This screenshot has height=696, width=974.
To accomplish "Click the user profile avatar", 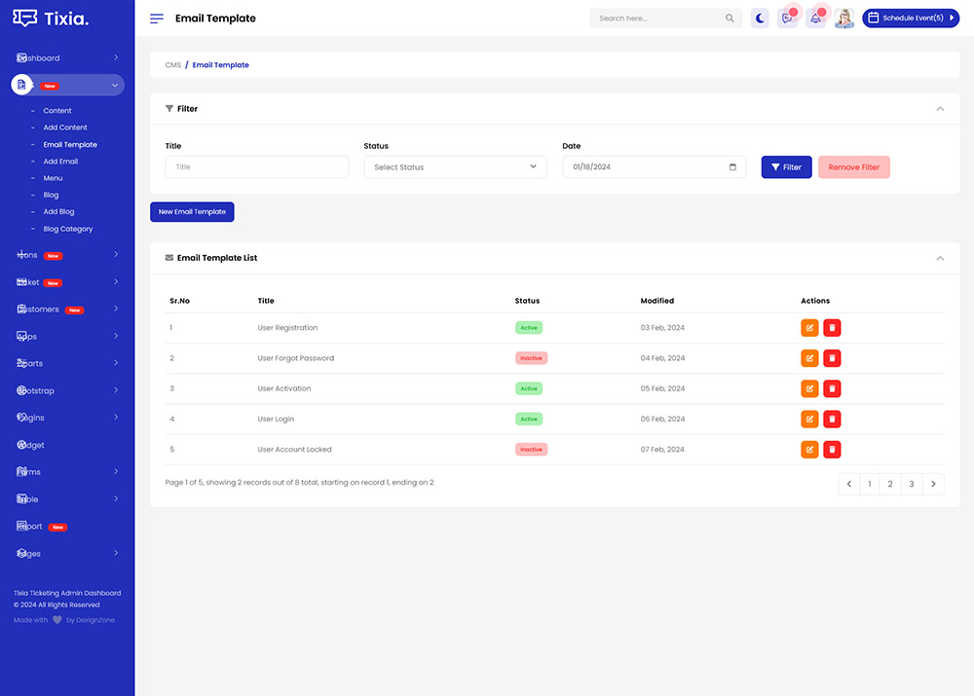I will coord(843,18).
